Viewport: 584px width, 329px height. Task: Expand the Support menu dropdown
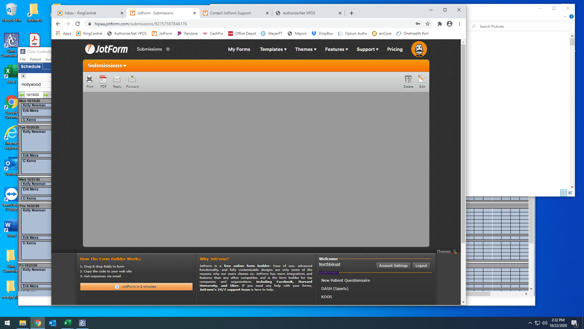click(367, 49)
